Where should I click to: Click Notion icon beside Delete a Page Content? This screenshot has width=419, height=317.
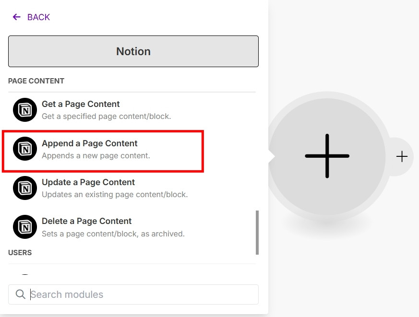(x=25, y=227)
